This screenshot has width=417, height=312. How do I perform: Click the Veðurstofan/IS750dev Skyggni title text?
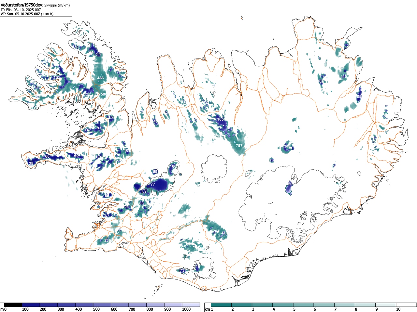point(35,5)
